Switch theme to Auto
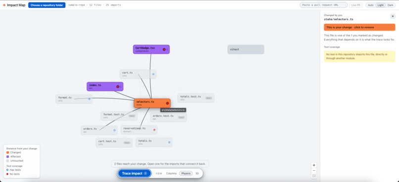Image resolution: width=399 pixels, height=182 pixels. 371,5
